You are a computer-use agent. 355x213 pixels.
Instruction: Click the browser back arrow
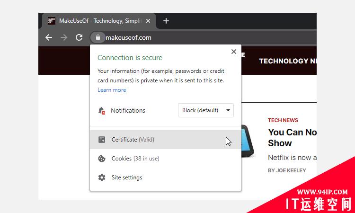tap(49, 37)
